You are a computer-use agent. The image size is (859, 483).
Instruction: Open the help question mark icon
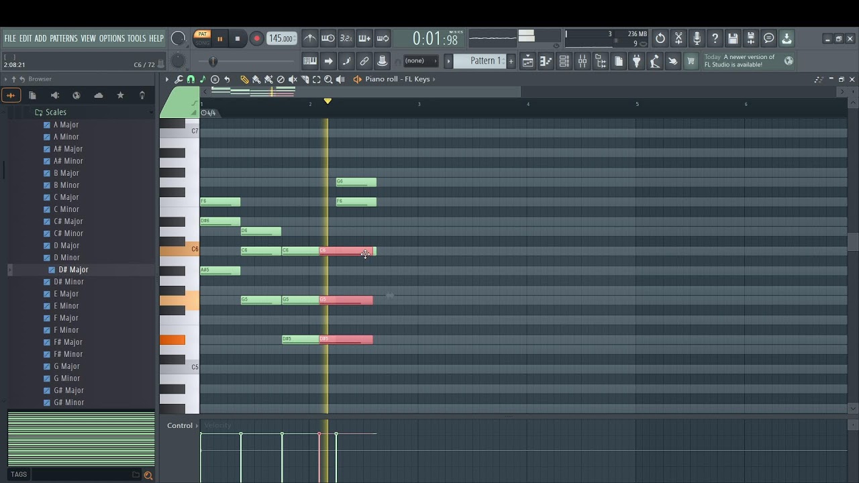(x=715, y=38)
